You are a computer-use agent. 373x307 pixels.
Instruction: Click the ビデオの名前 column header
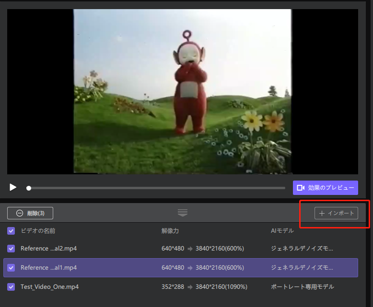click(x=38, y=231)
